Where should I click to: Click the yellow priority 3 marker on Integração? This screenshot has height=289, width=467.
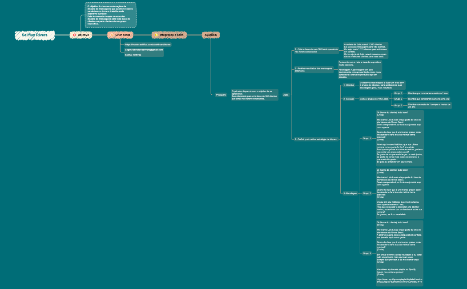[x=156, y=35]
